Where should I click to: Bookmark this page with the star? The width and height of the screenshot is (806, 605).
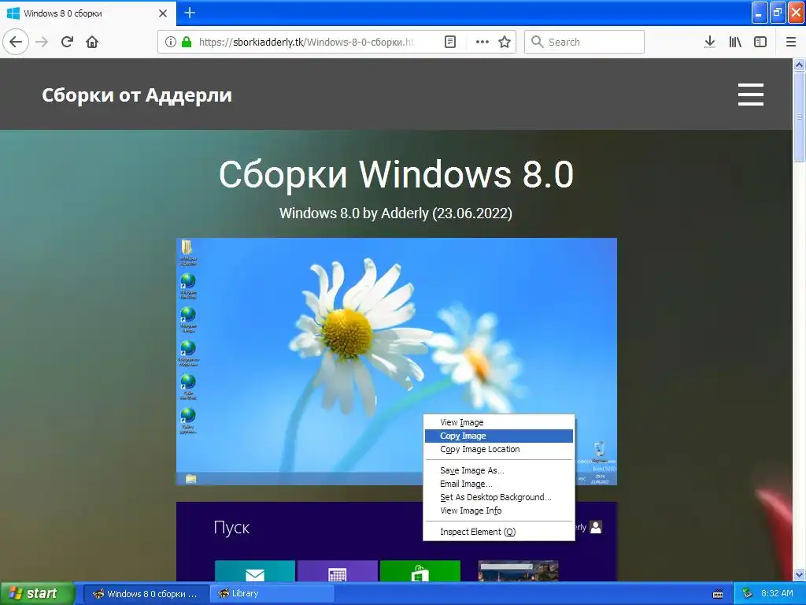pos(505,42)
